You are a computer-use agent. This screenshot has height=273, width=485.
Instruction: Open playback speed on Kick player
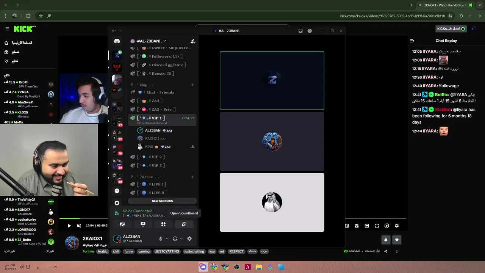click(386, 226)
